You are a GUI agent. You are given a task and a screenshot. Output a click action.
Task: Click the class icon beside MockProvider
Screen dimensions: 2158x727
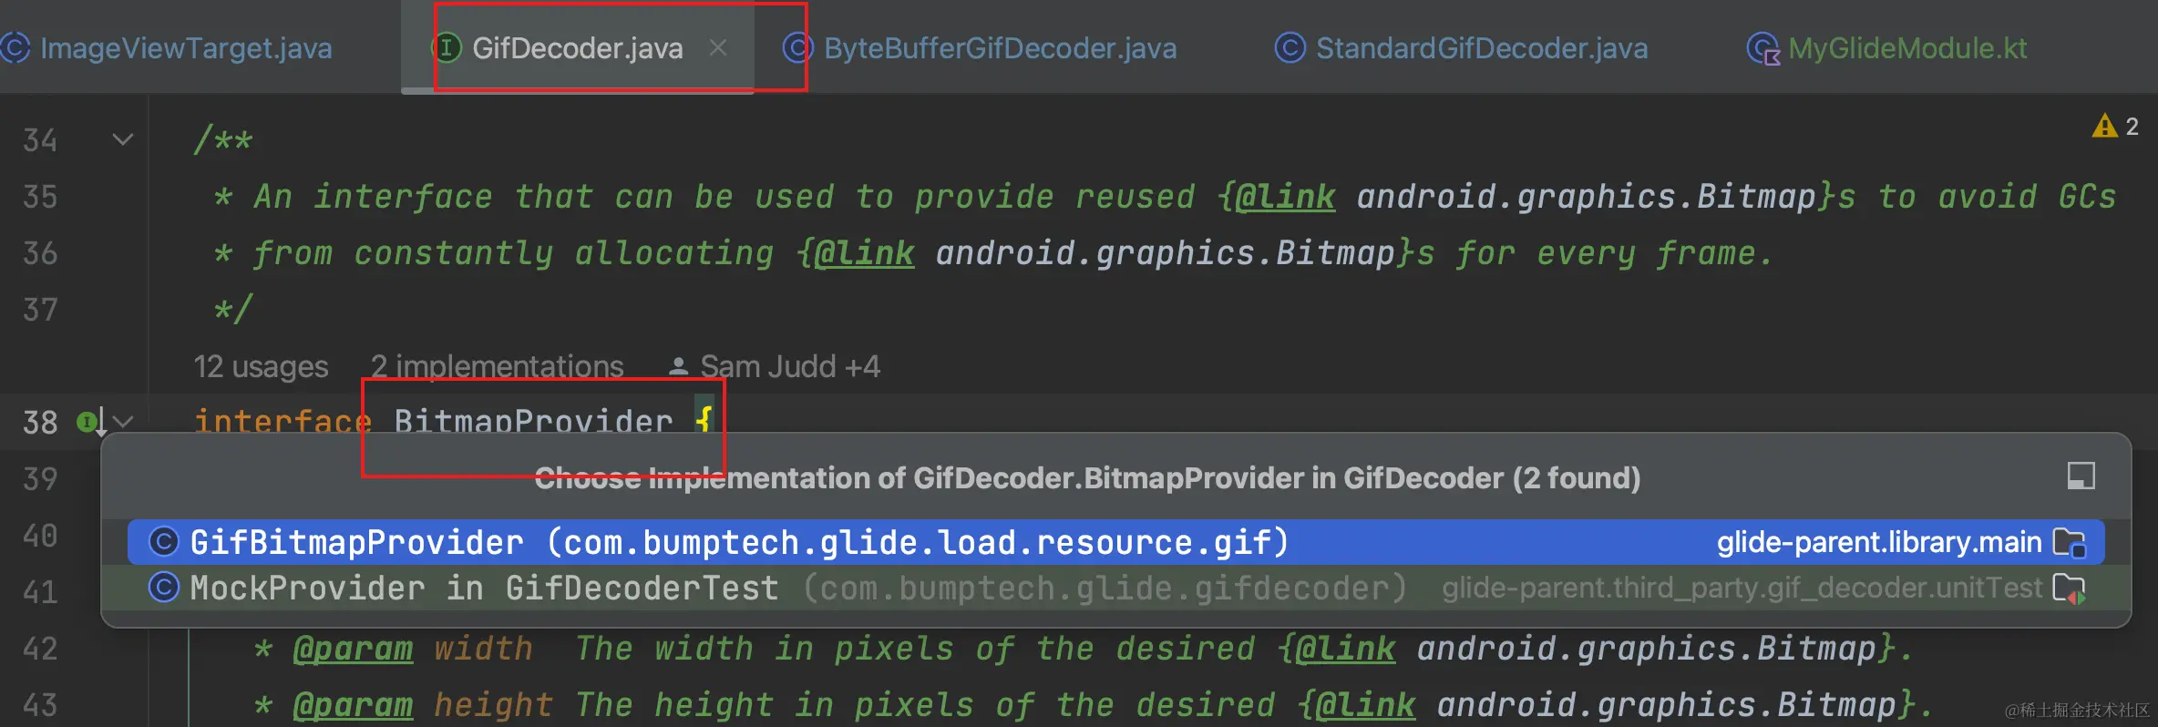[164, 588]
